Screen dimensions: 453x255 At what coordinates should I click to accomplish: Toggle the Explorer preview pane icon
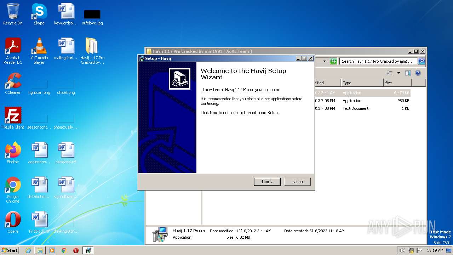[x=408, y=73]
